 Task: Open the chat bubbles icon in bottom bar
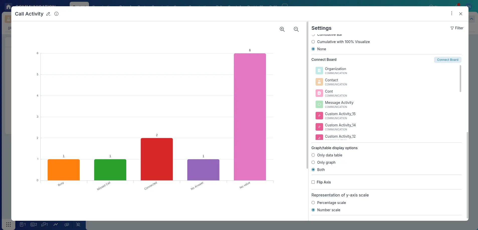66,224
